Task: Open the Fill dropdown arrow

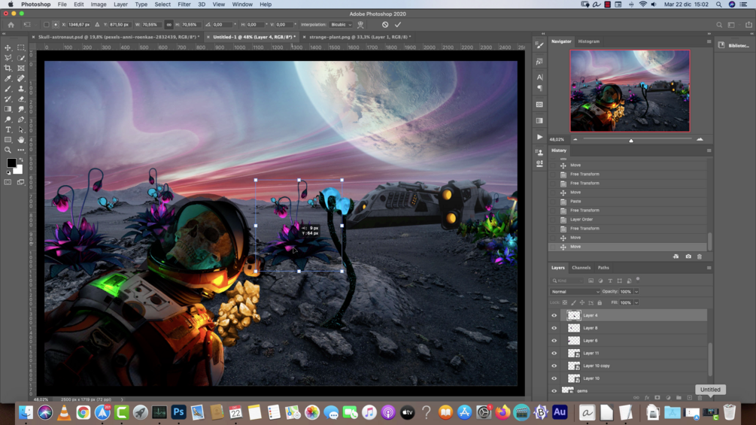Action: 636,302
